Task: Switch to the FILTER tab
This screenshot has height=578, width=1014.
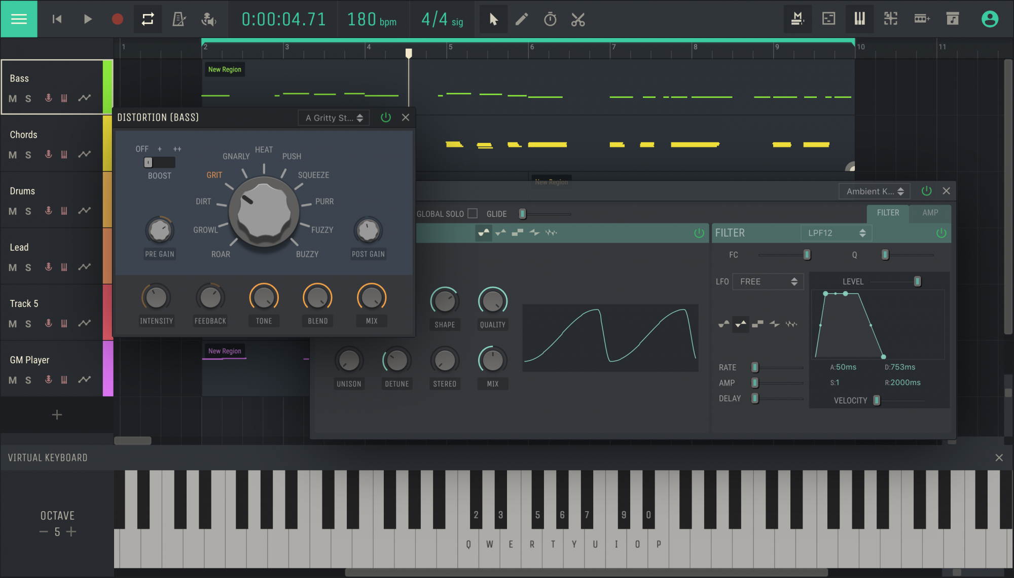Action: 887,213
